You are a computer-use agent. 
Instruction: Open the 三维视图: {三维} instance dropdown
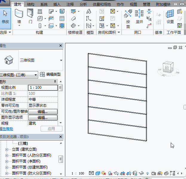[36, 74]
